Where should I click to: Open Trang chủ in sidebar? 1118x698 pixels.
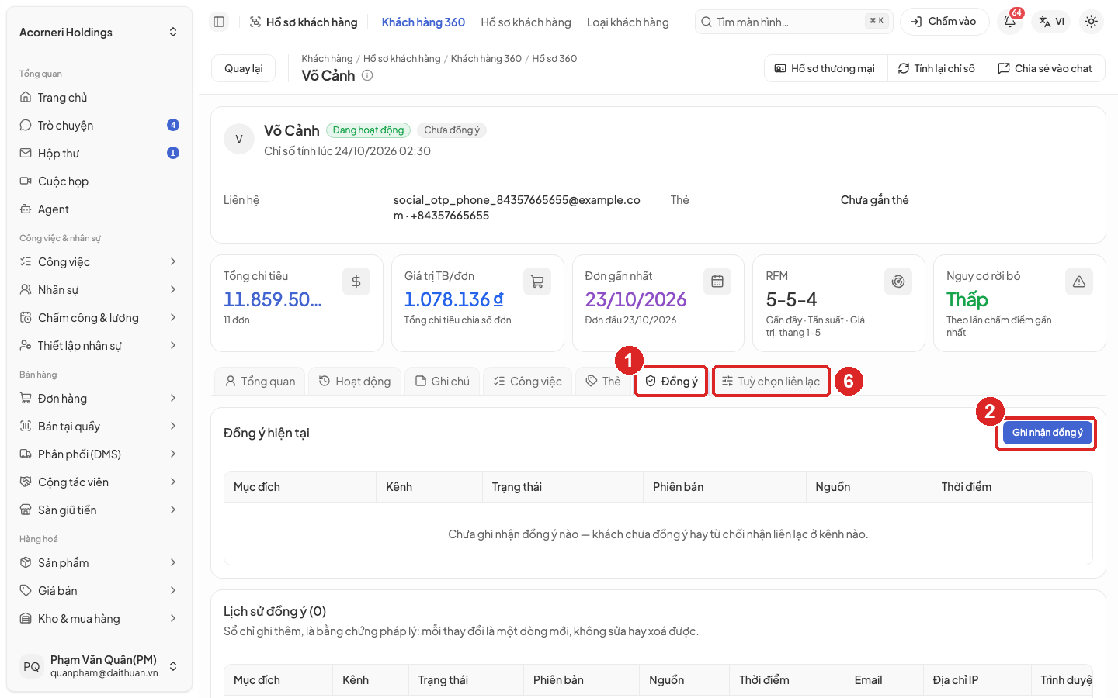pyautogui.click(x=99, y=98)
